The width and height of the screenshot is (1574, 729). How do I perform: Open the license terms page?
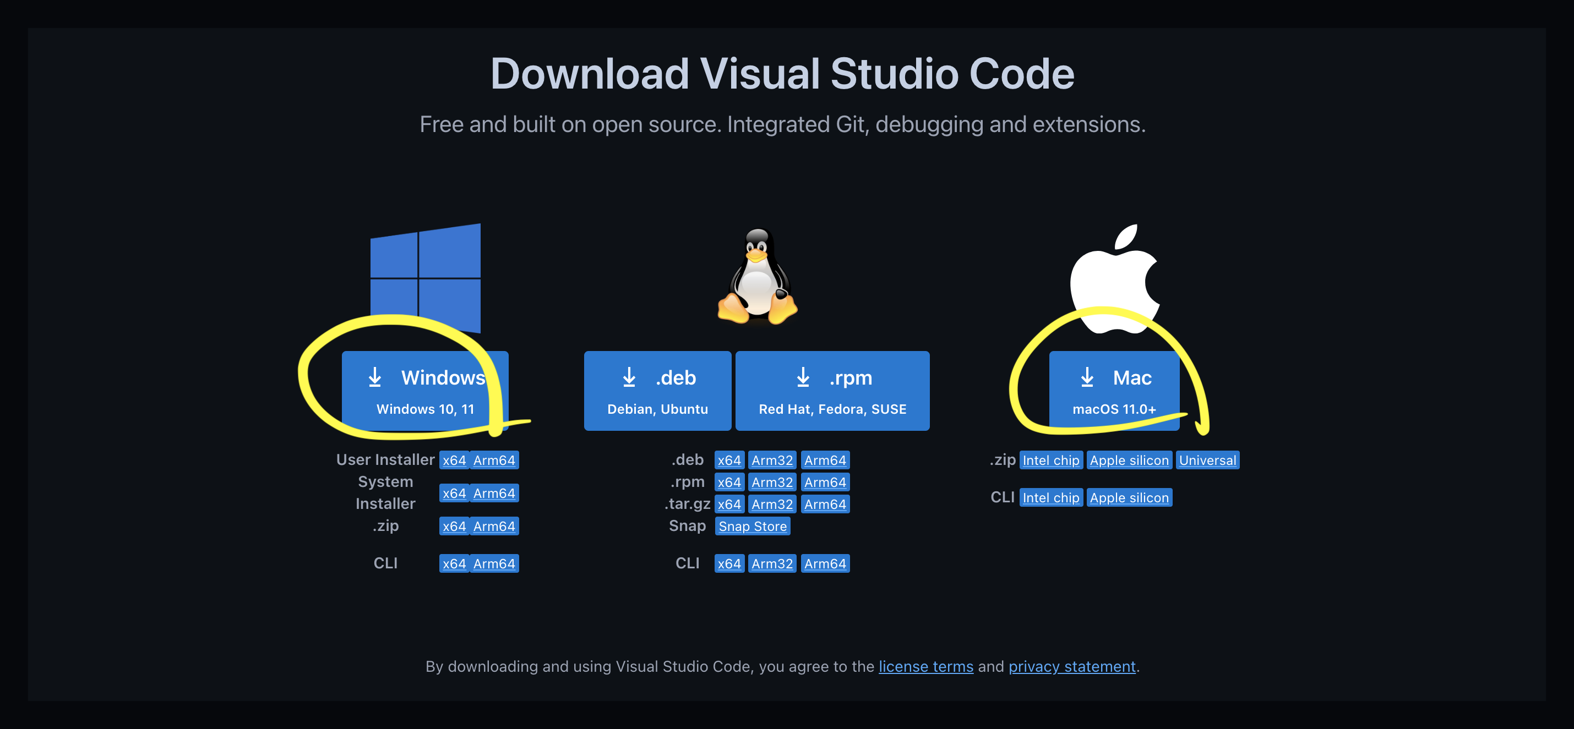(x=925, y=666)
